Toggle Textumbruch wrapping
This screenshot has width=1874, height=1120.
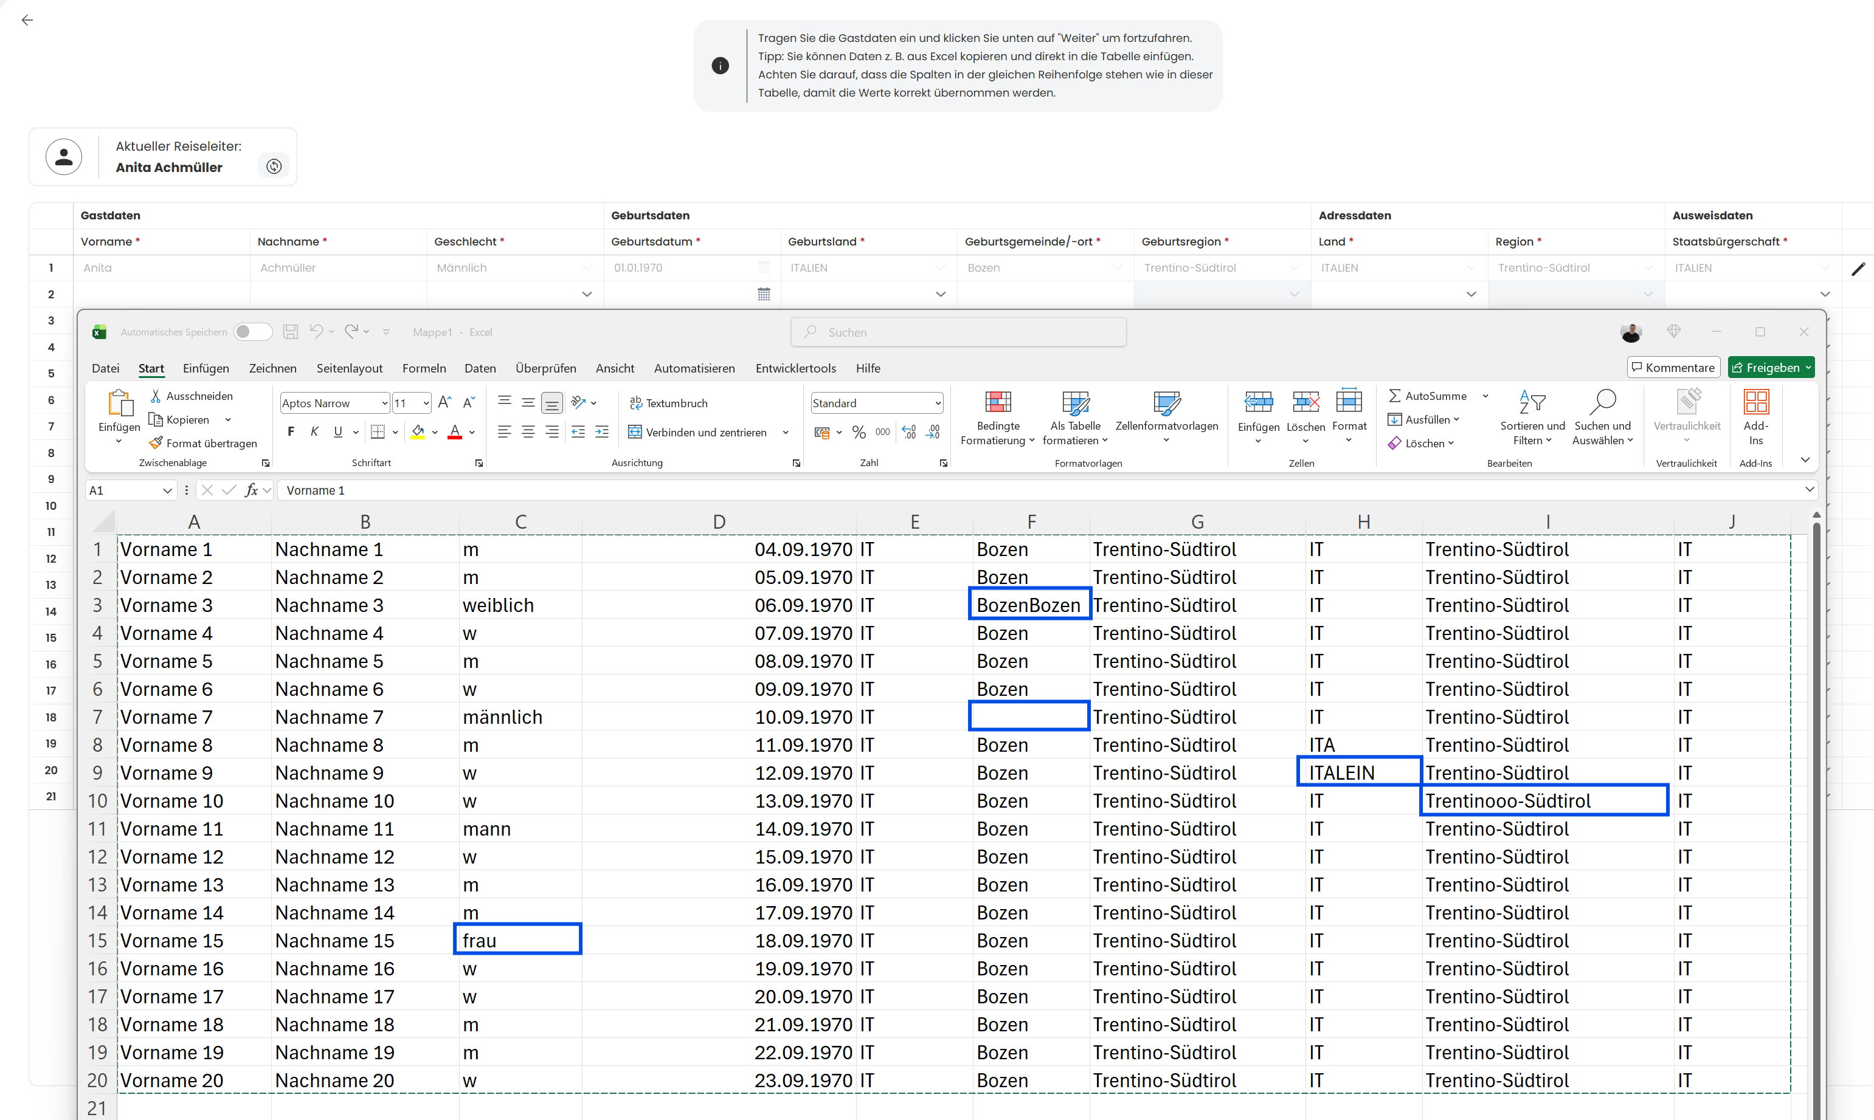point(668,403)
